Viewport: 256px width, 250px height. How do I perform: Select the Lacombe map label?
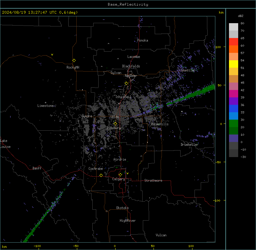(x=134, y=57)
